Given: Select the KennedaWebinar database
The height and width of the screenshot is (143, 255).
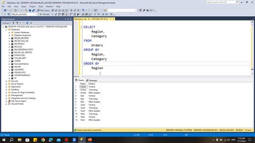Looking at the screenshot, I should tap(21, 64).
